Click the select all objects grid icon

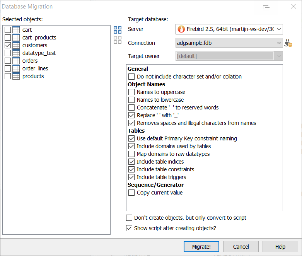click(118, 30)
